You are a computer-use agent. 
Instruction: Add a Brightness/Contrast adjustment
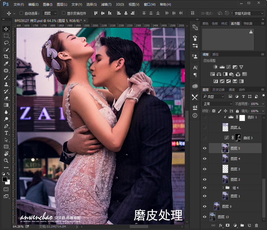(215, 67)
